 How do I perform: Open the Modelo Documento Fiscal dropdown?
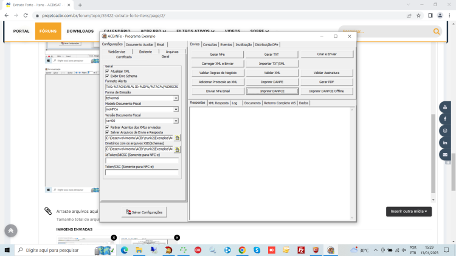(176, 109)
